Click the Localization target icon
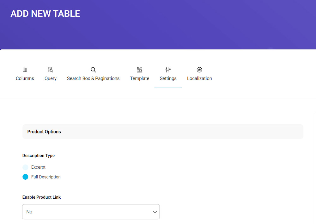316x224 pixels. pos(199,70)
